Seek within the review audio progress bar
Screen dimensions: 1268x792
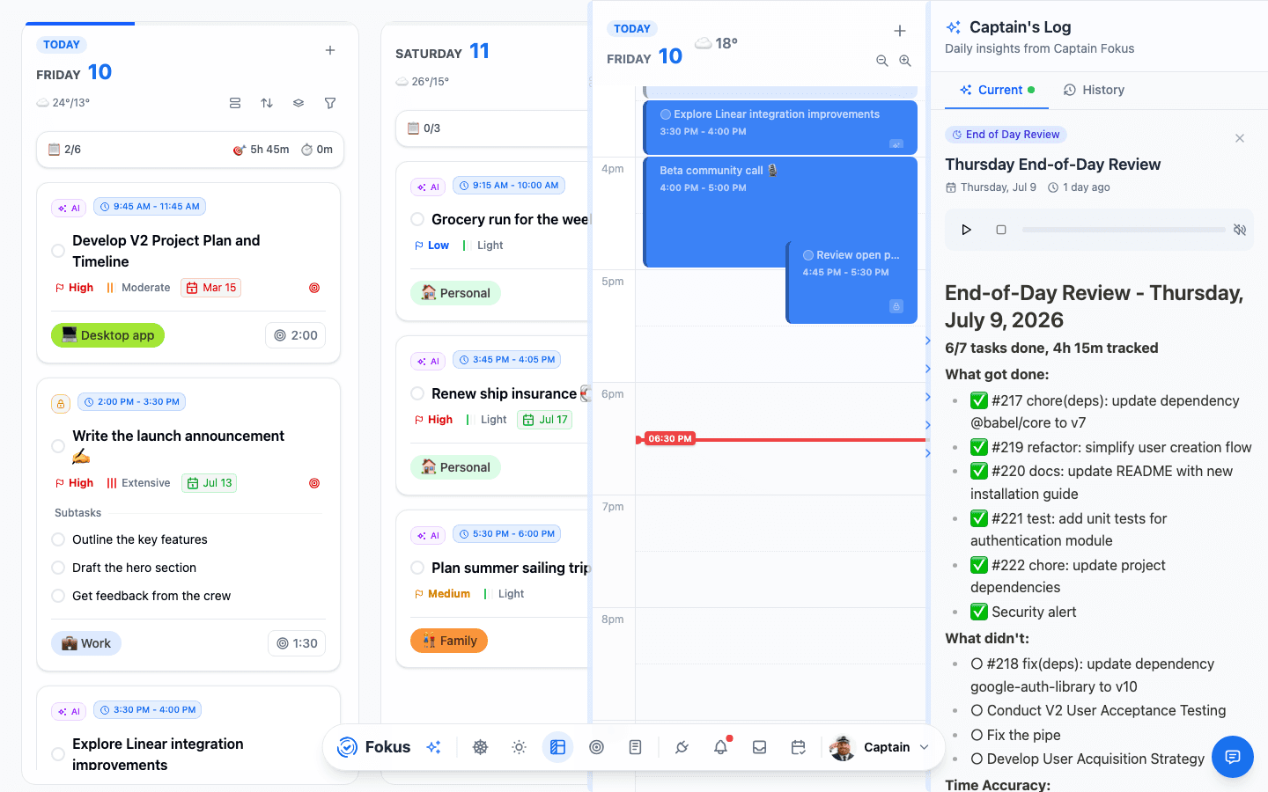click(x=1124, y=230)
